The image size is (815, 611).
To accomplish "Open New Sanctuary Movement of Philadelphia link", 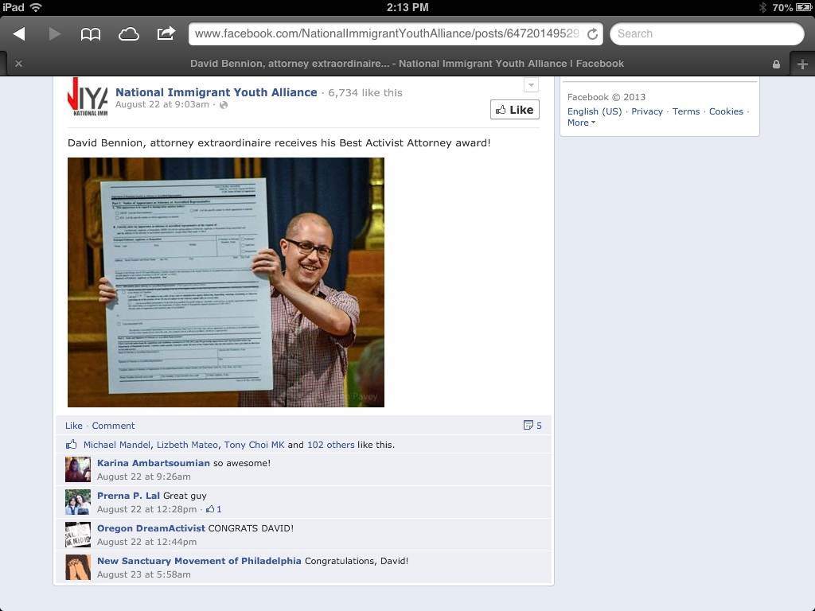I will point(199,561).
